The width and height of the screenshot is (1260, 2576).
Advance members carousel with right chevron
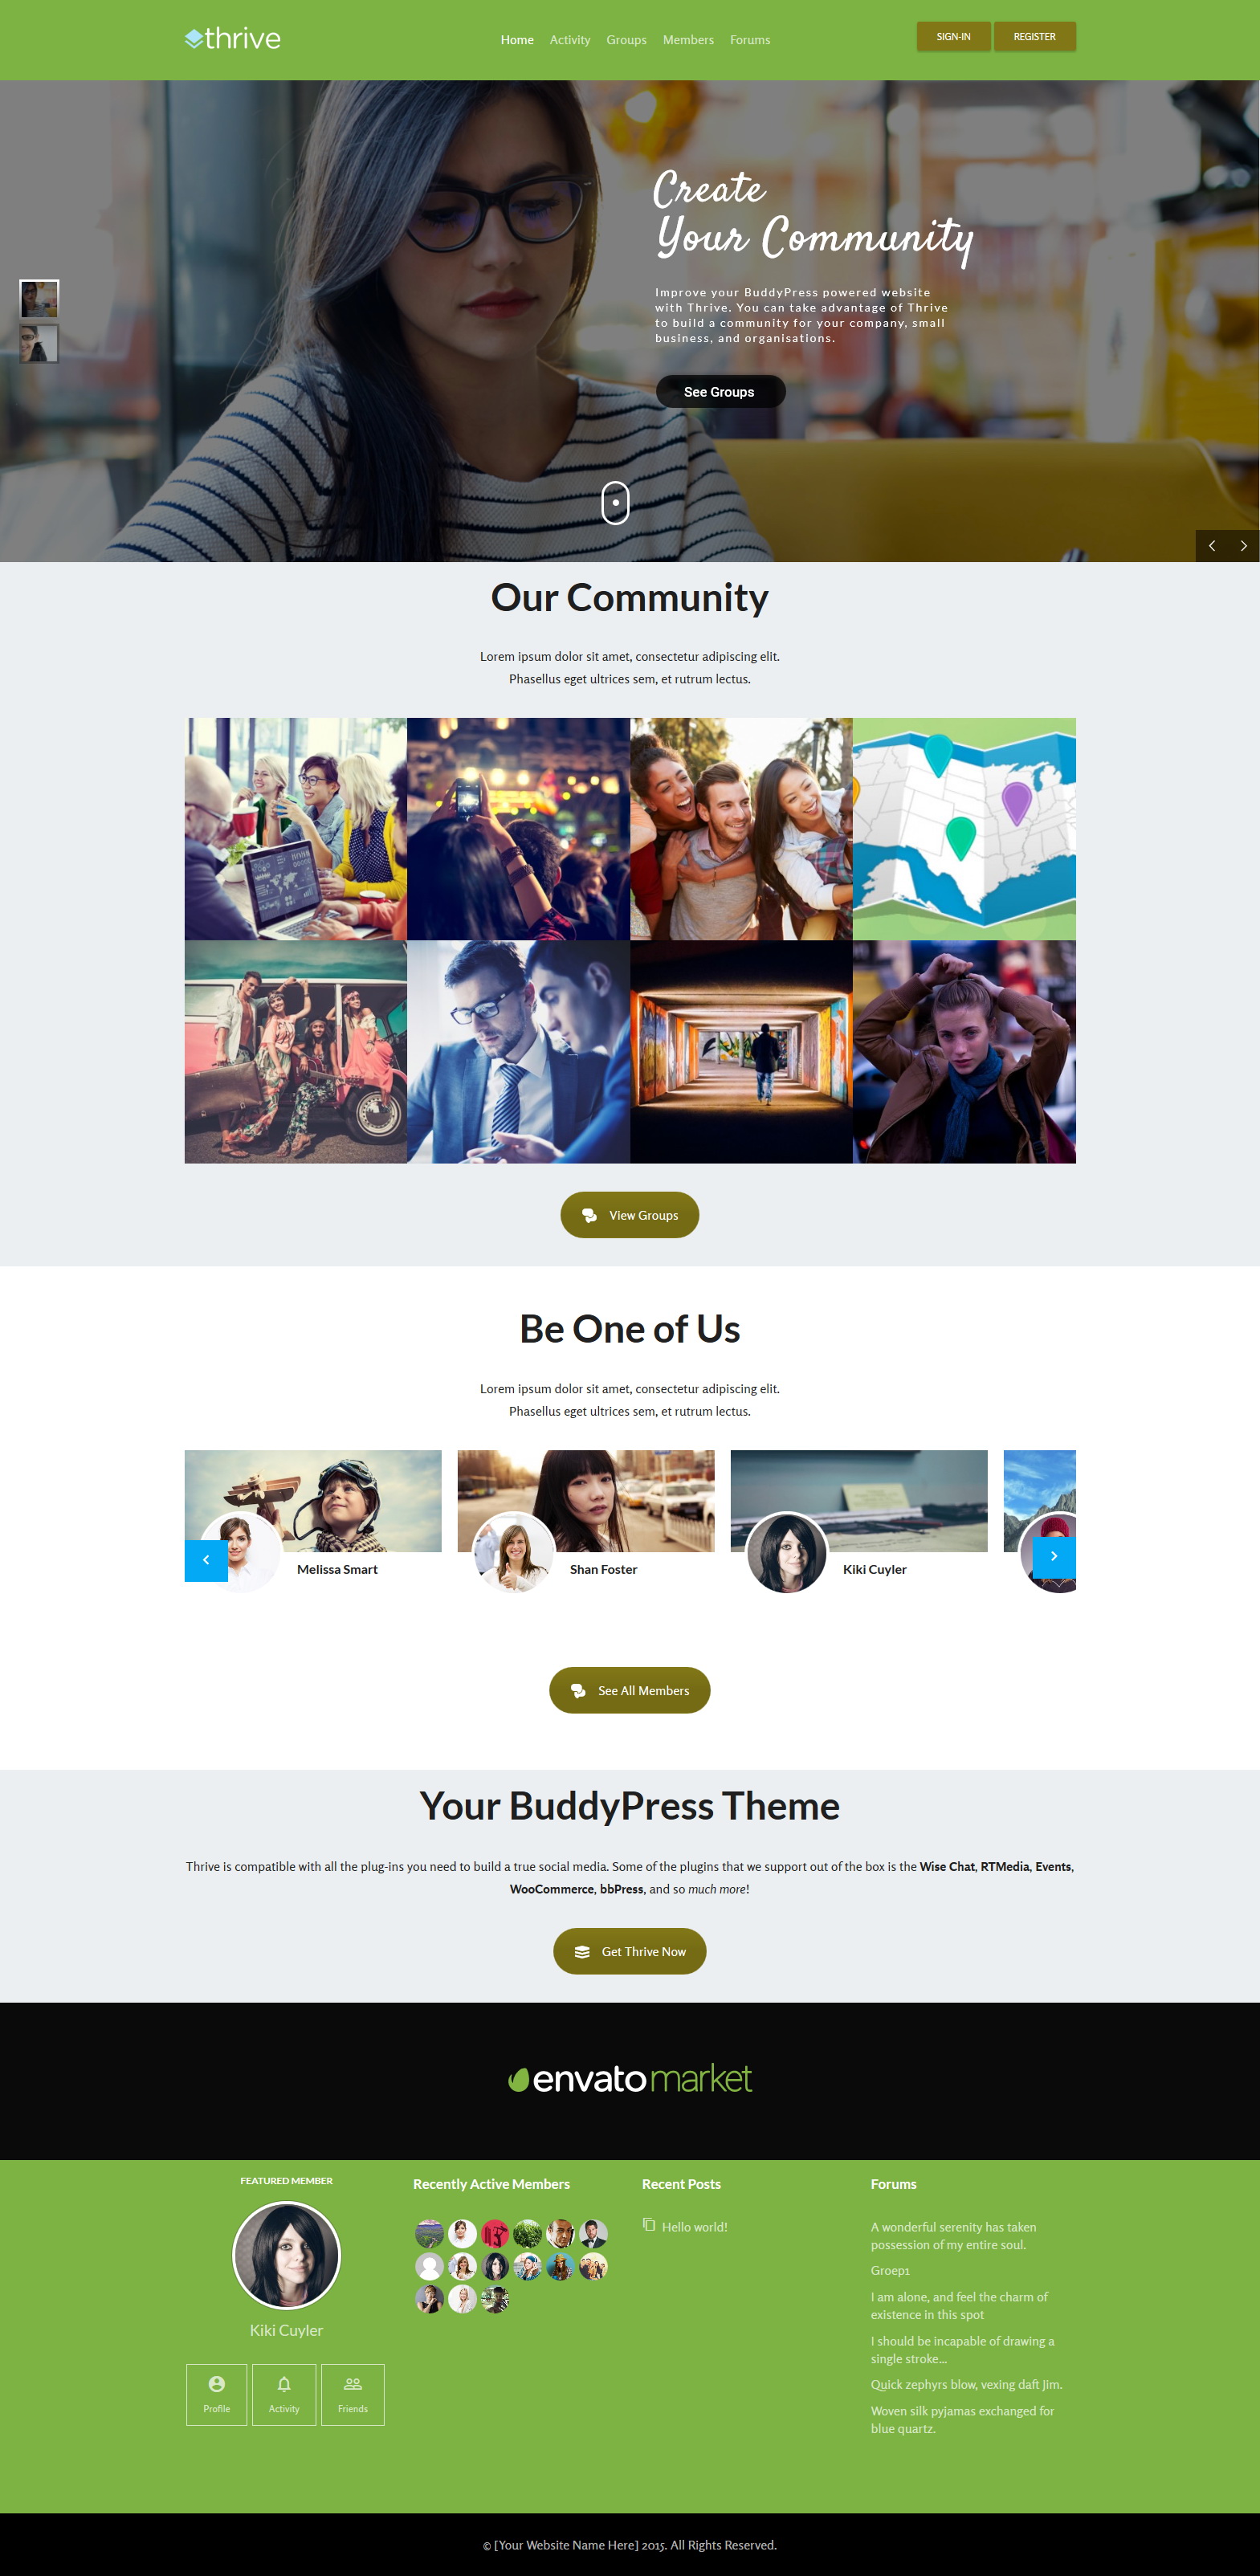click(x=1054, y=1556)
